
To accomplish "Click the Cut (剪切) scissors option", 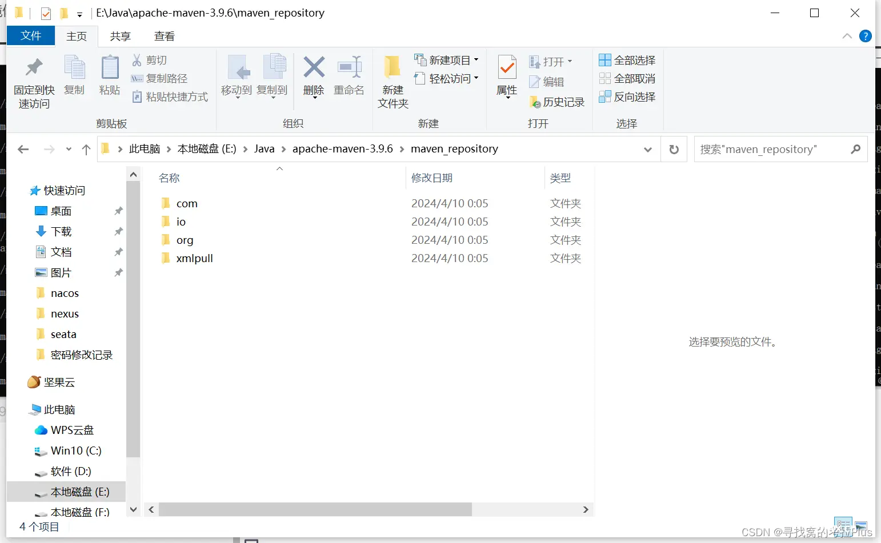I will 150,60.
